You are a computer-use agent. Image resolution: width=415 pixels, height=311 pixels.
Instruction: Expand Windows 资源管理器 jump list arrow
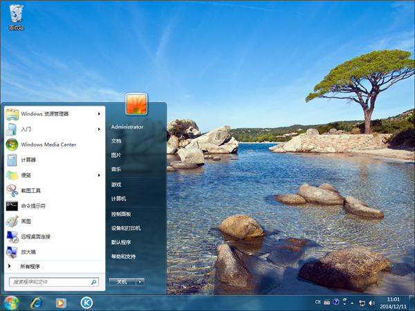[99, 113]
